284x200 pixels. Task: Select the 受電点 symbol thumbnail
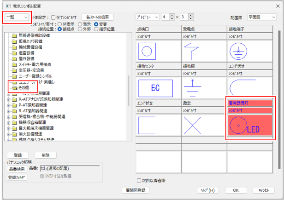(204, 50)
